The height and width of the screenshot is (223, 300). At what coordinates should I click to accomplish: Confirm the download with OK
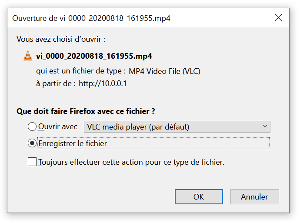pyautogui.click(x=199, y=197)
